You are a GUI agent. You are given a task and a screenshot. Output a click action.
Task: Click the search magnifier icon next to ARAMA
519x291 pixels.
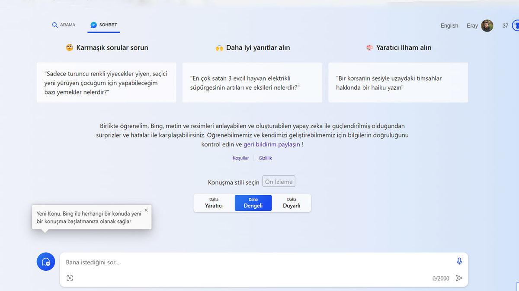coord(54,25)
